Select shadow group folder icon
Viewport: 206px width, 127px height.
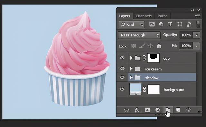tap(137, 77)
